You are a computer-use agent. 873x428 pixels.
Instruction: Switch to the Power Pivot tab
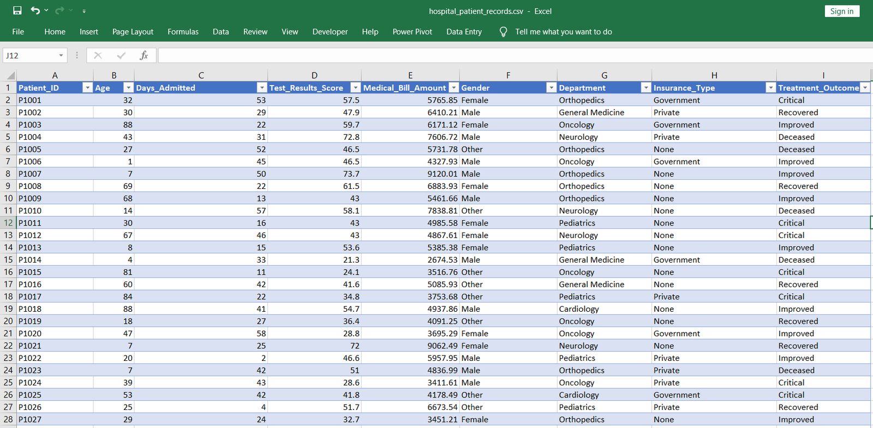[x=412, y=32]
